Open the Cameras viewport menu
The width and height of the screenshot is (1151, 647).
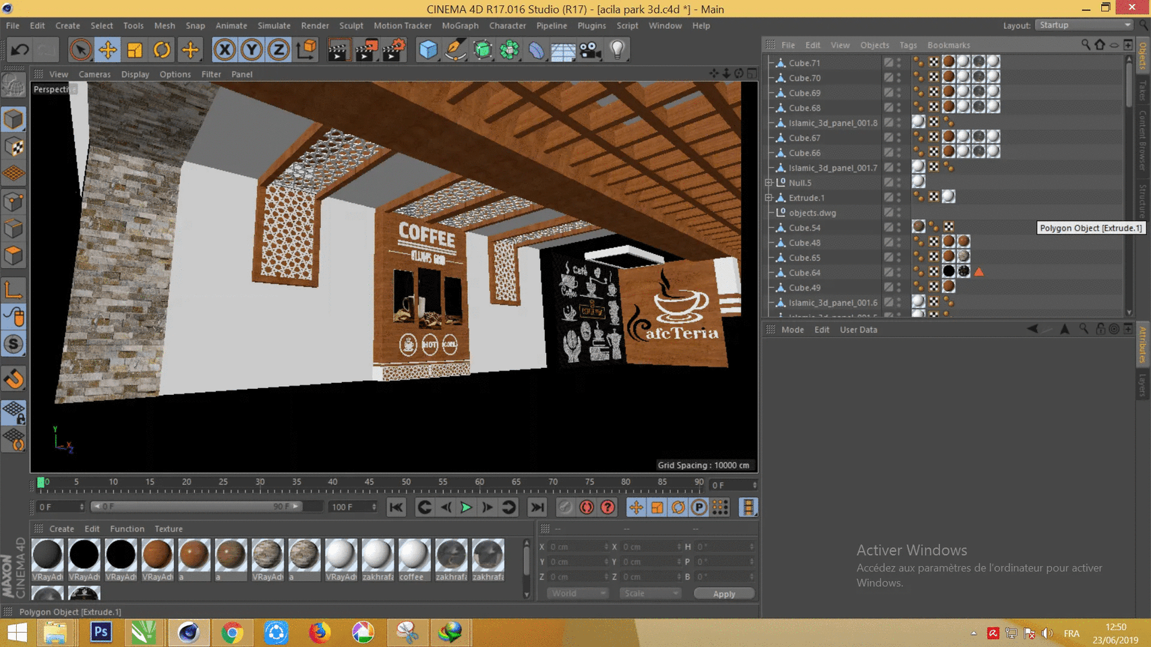click(94, 74)
